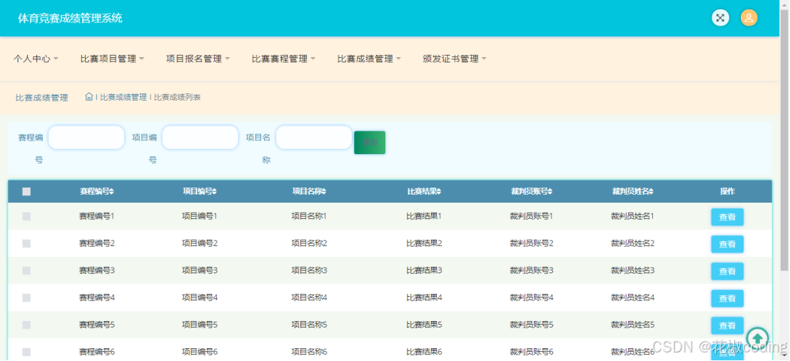Expand the 颁发证书管理 dropdown menu
Screen dimensions: 790x361
[455, 59]
